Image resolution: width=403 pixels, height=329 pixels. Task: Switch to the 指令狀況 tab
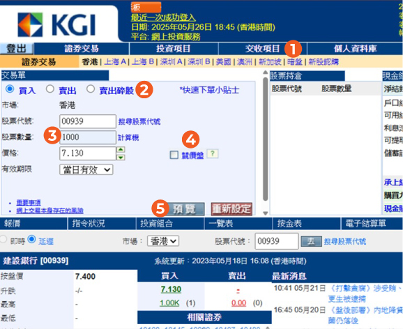102,224
